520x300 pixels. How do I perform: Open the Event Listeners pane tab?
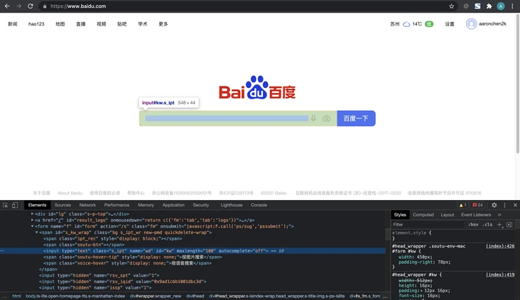(x=476, y=215)
